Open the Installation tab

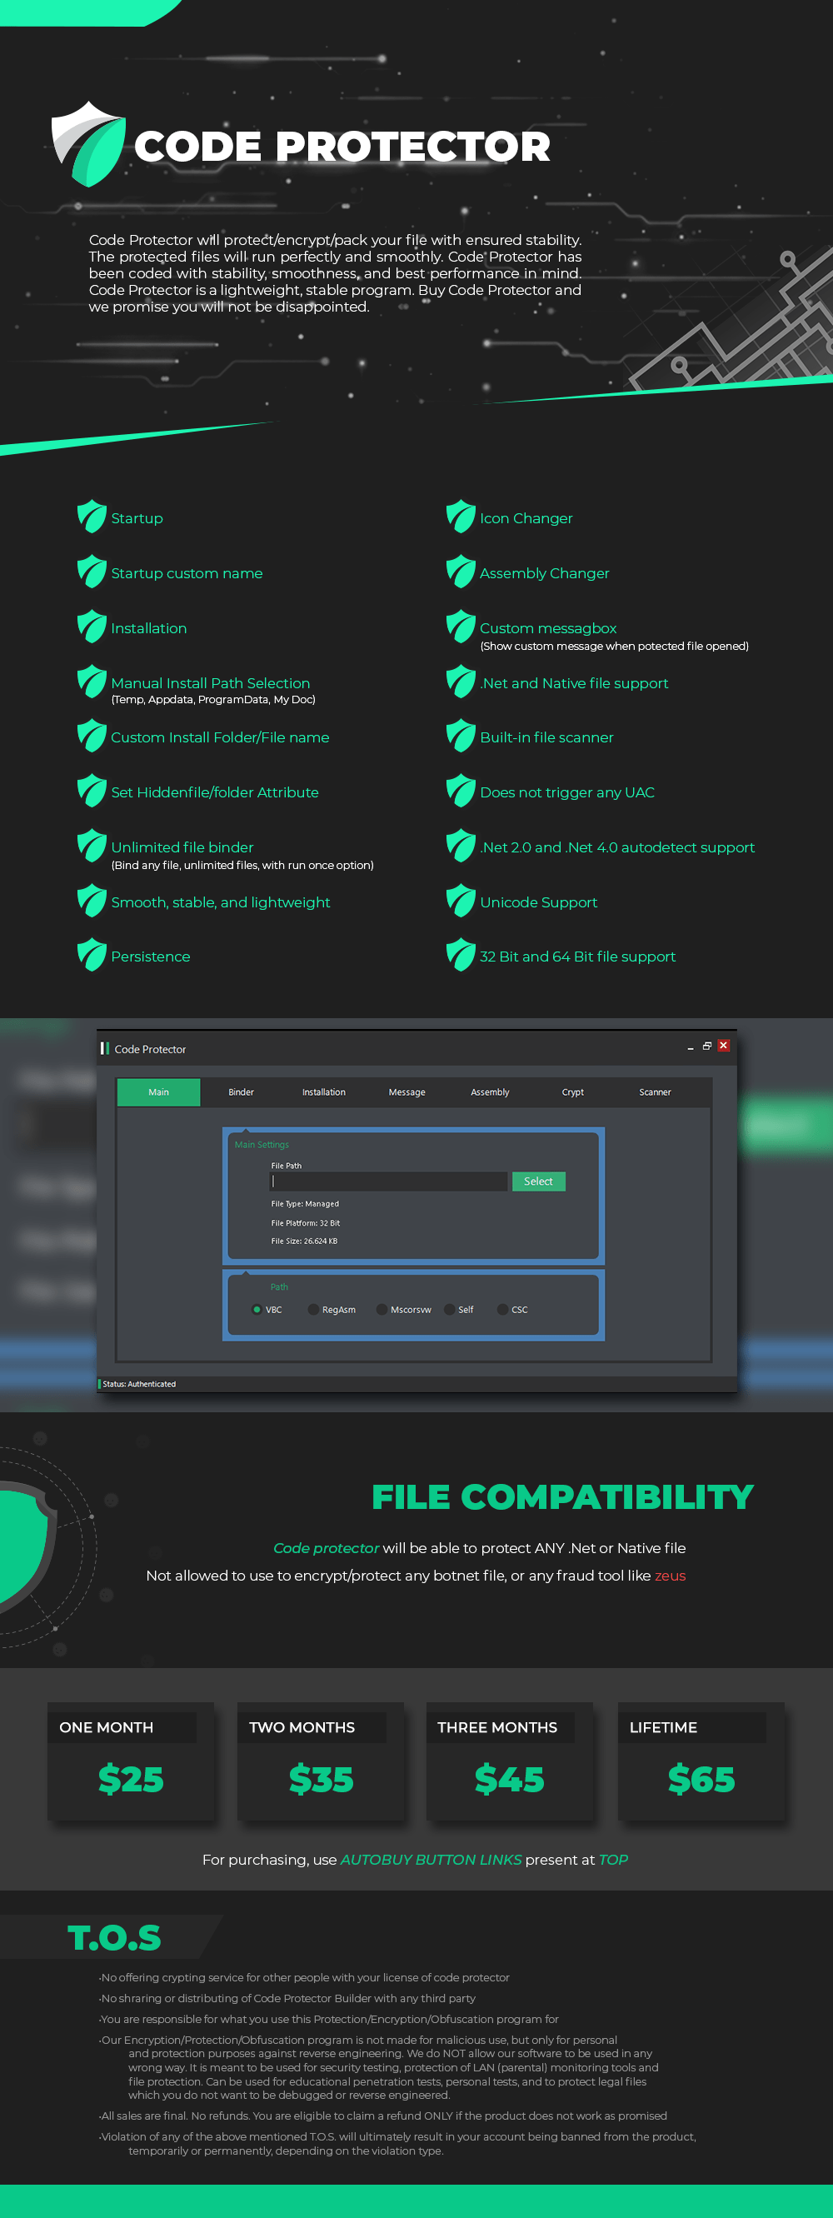pos(323,1092)
